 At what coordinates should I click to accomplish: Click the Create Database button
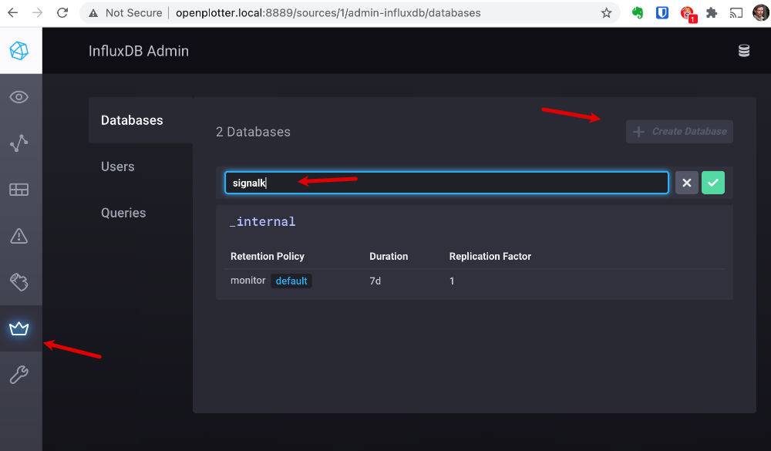coord(679,132)
